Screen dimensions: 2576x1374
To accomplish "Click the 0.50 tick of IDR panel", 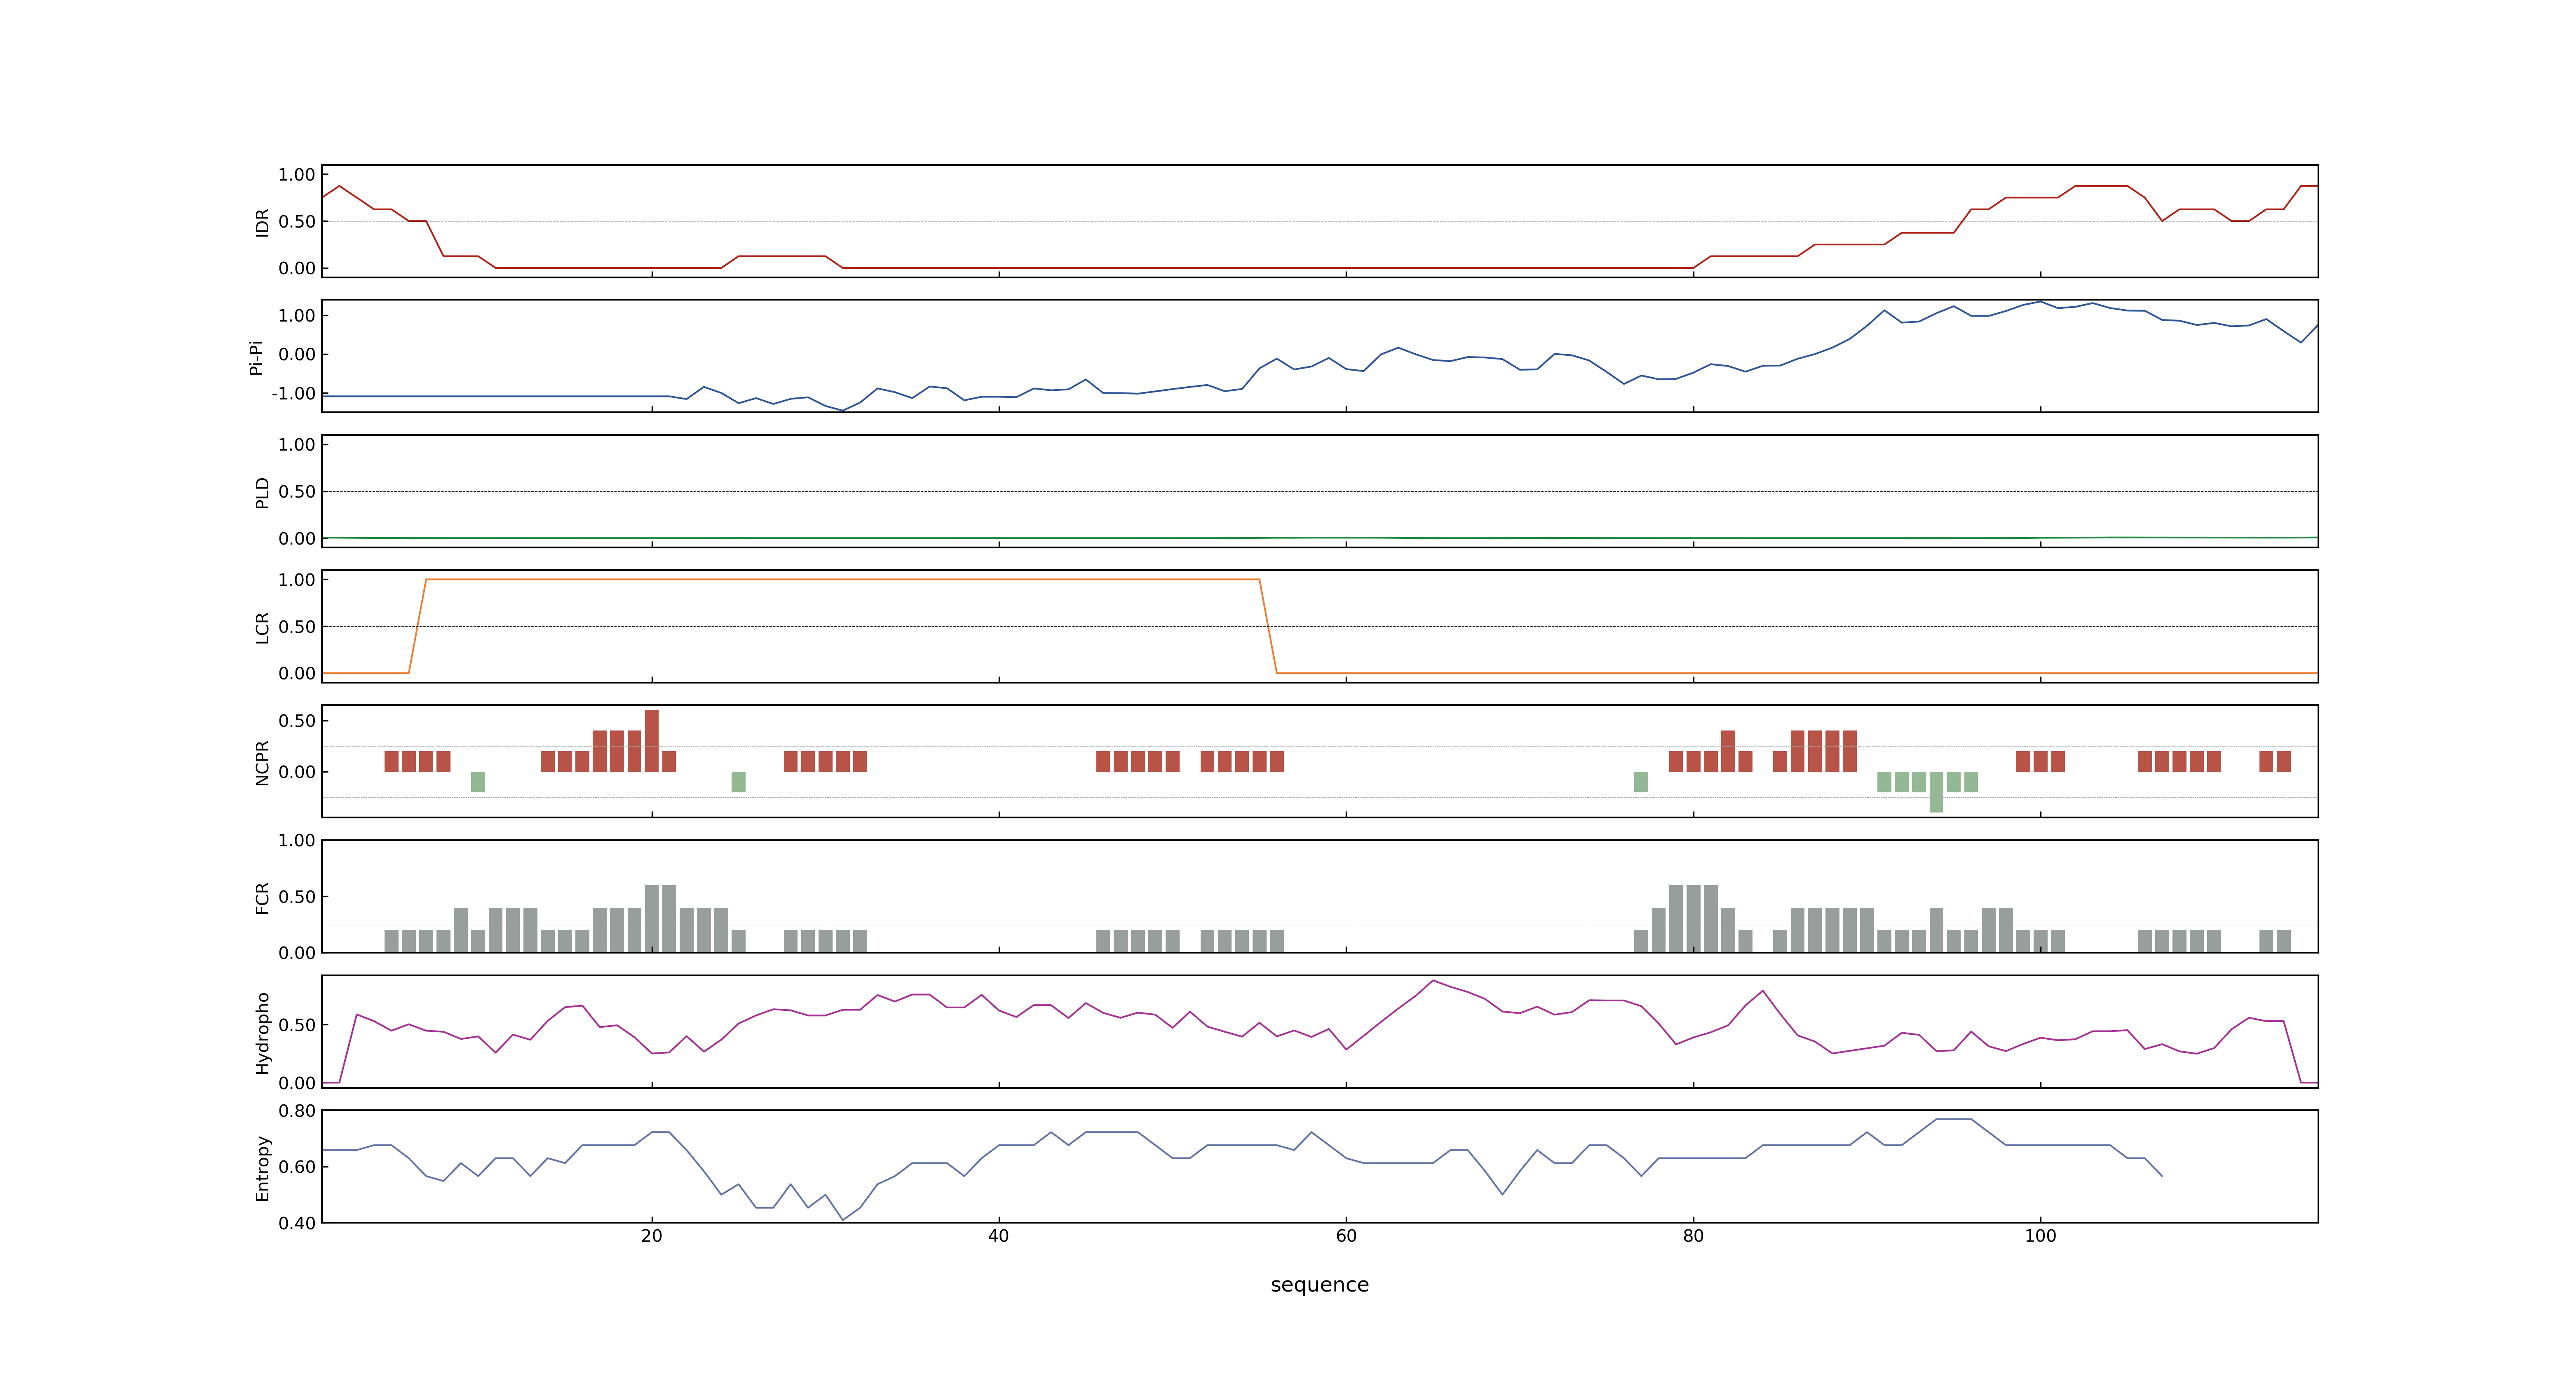I will [x=297, y=222].
